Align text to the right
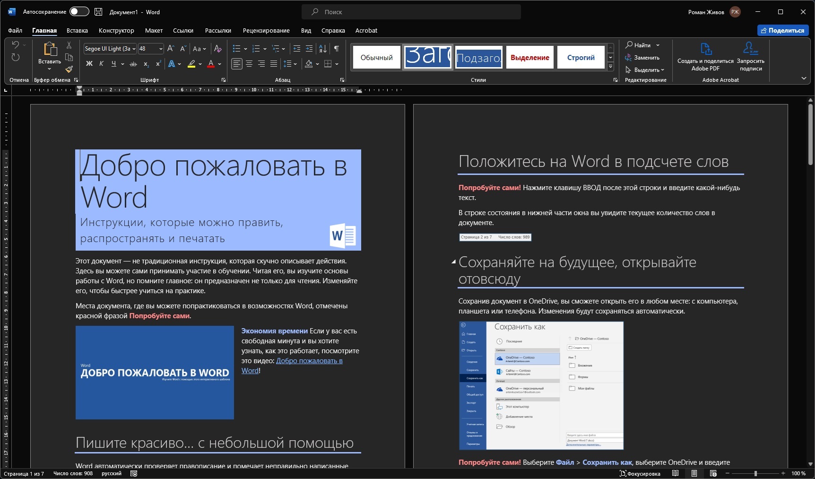815x479 pixels. click(261, 64)
